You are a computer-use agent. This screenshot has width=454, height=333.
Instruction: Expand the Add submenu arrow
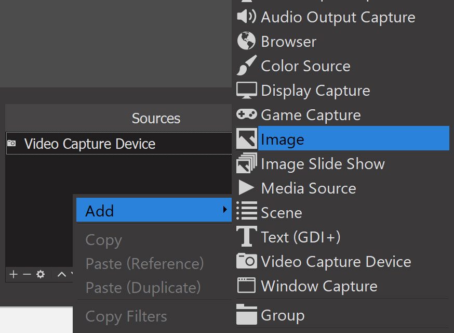click(224, 210)
